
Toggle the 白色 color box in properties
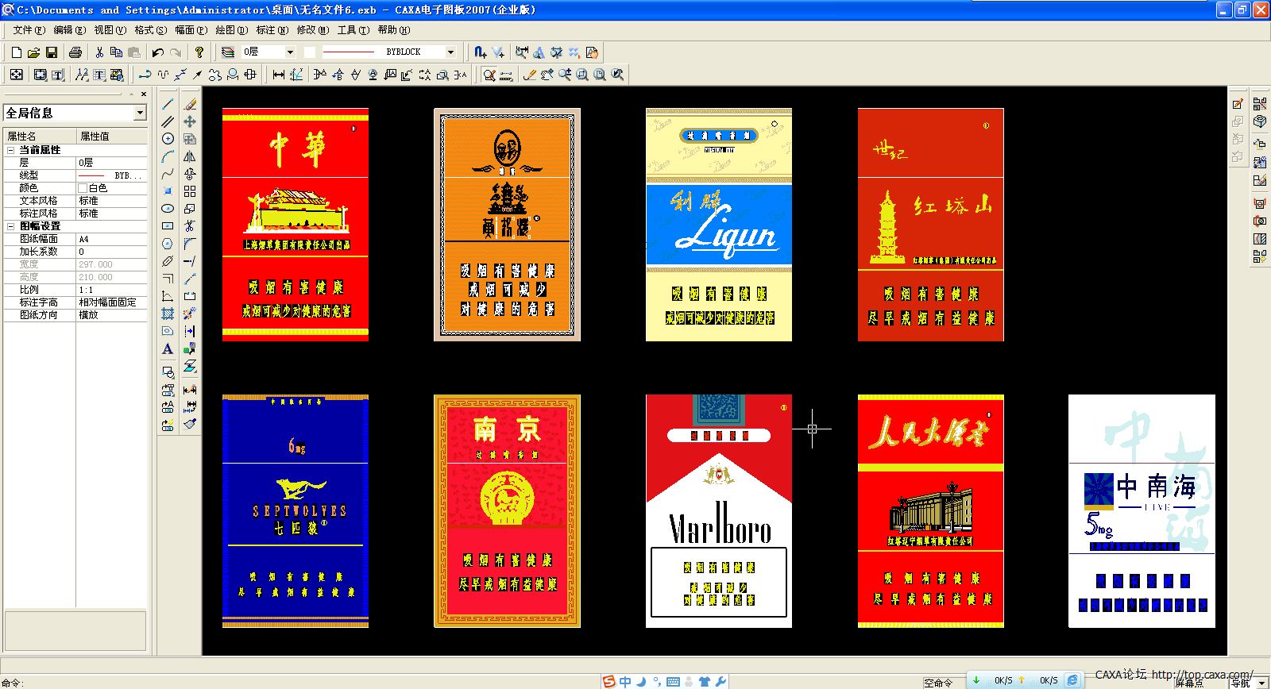pyautogui.click(x=83, y=188)
